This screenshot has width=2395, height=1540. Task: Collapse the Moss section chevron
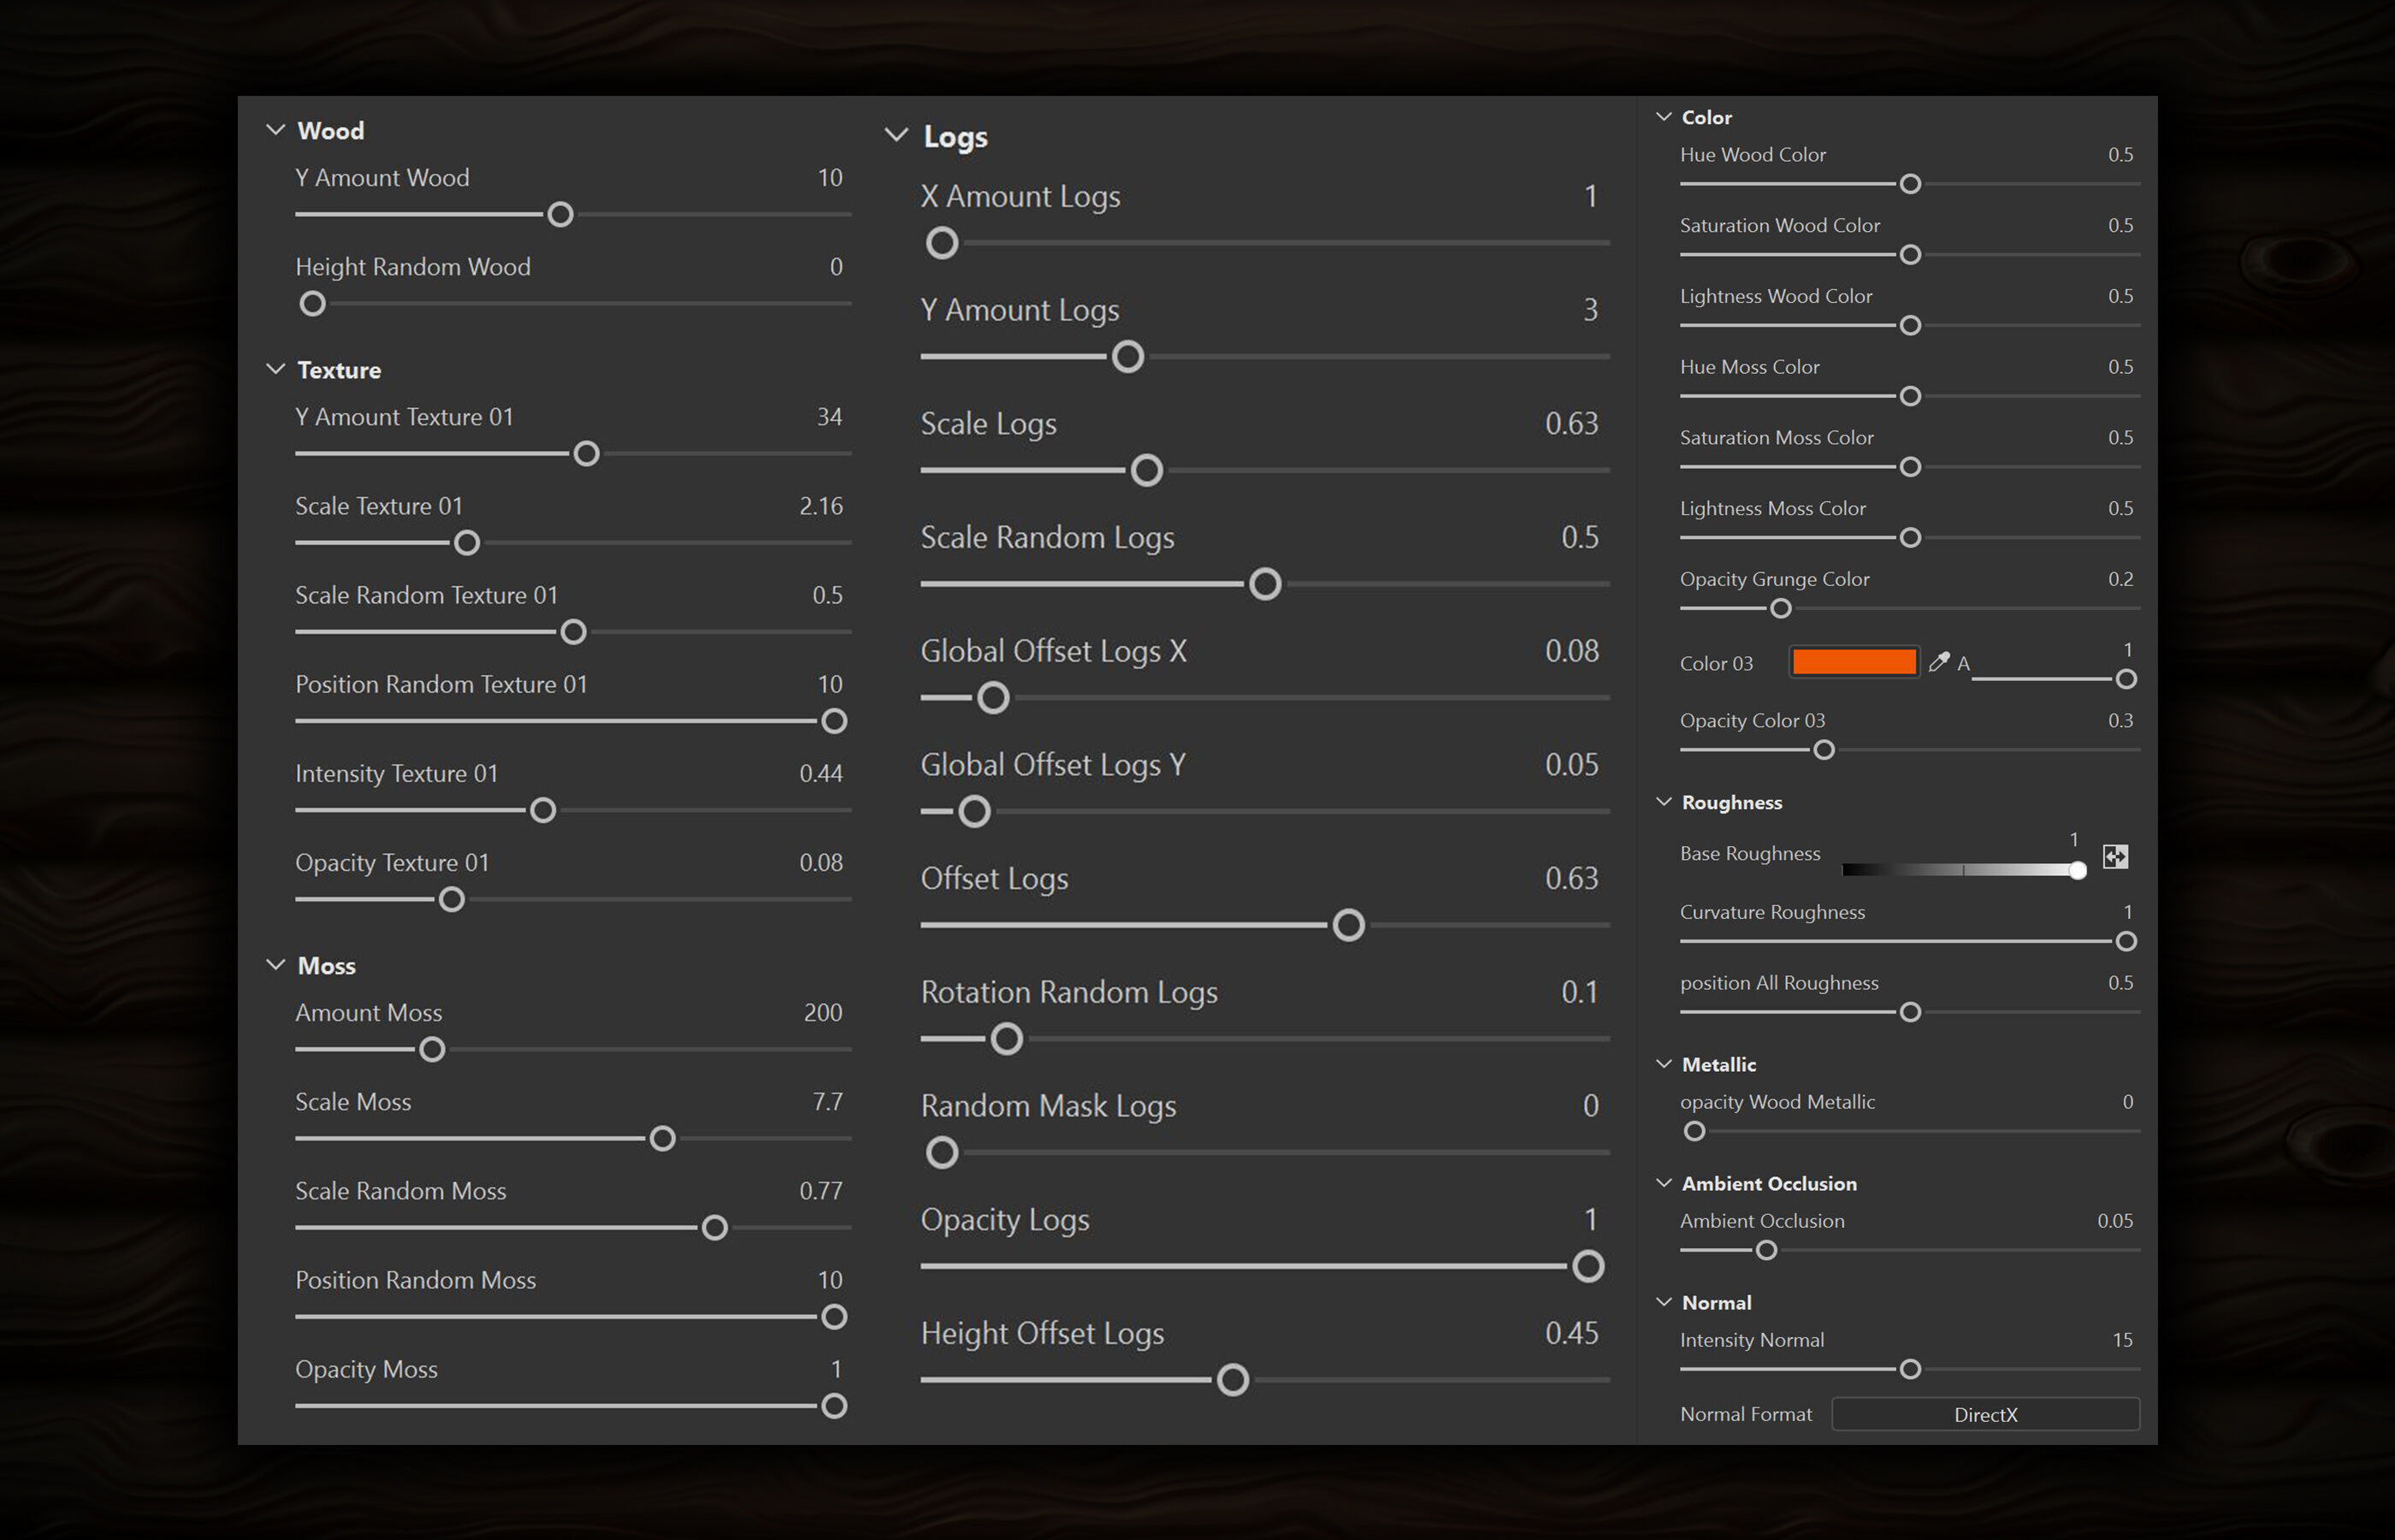[276, 965]
